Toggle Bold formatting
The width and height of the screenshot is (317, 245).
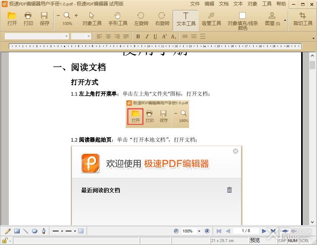138,36
